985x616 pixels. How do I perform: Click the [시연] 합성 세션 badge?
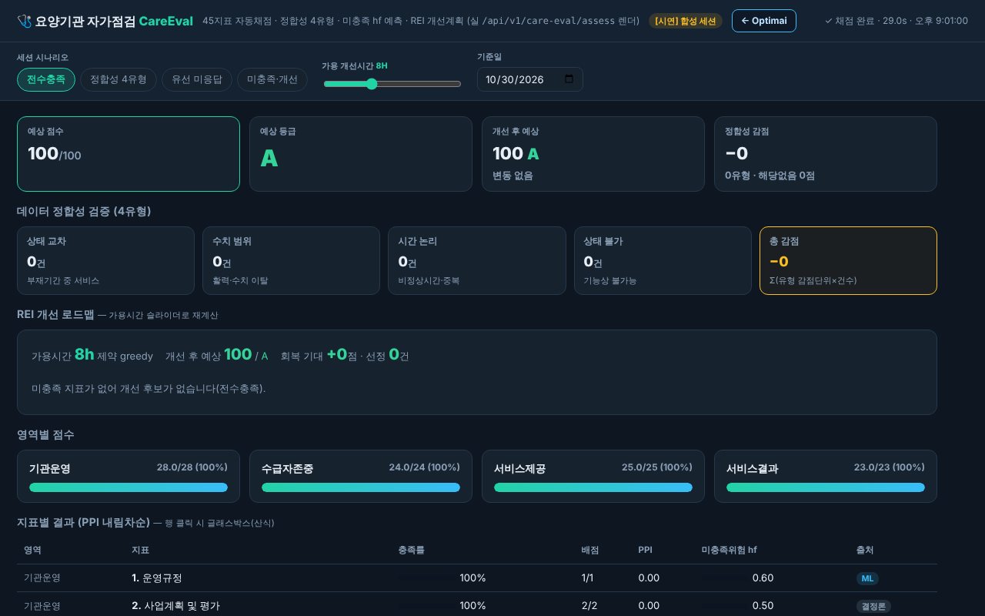(686, 21)
